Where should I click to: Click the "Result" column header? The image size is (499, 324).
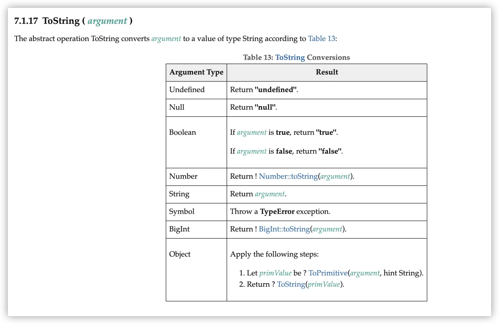(327, 72)
